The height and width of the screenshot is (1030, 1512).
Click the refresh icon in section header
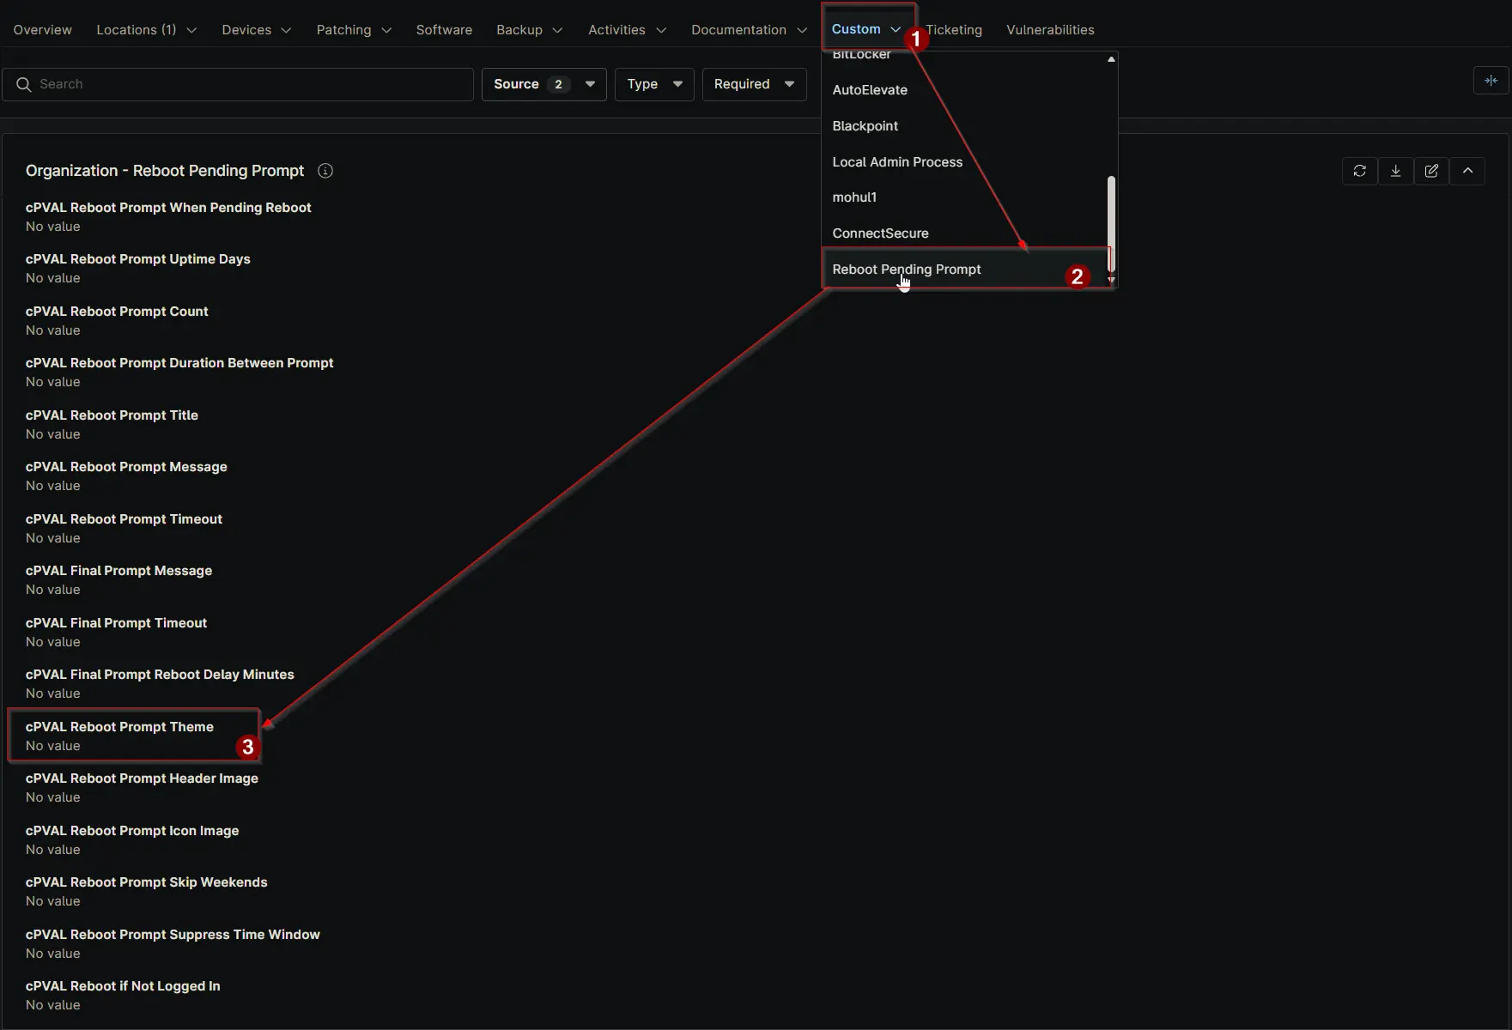tap(1359, 171)
